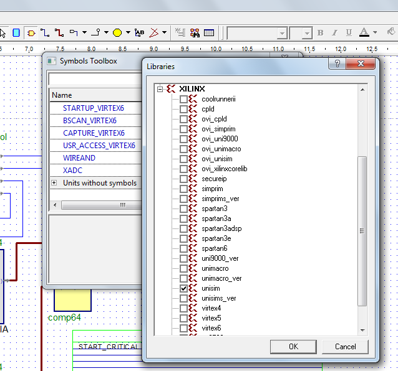This screenshot has height=371, width=398.
Task: Click the Libraries list scrollbar thumb
Action: (x=362, y=231)
